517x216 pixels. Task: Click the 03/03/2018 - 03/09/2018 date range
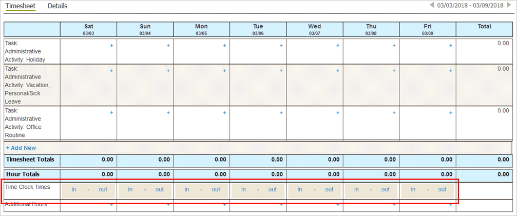click(470, 6)
